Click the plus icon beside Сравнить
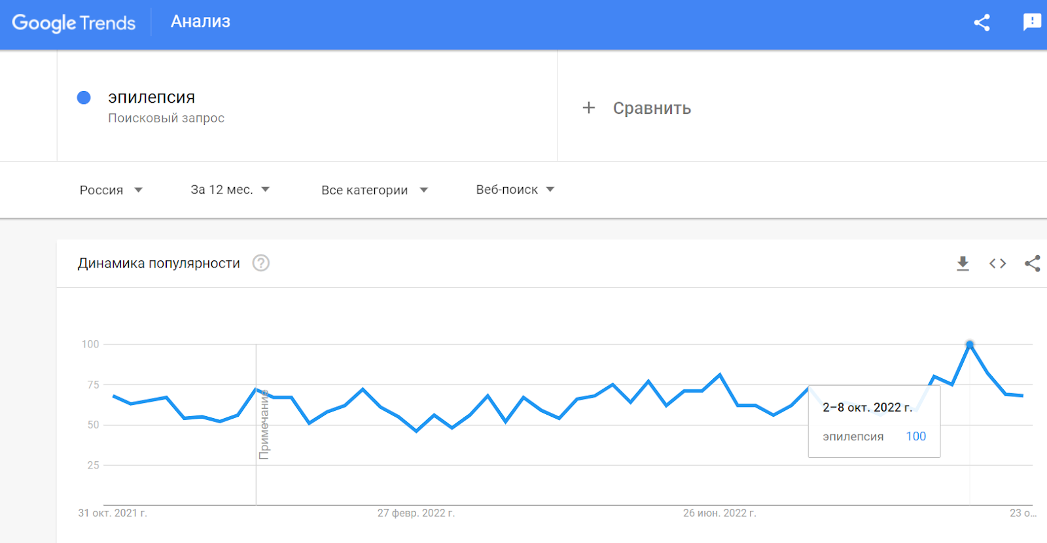1047x543 pixels. coord(589,108)
